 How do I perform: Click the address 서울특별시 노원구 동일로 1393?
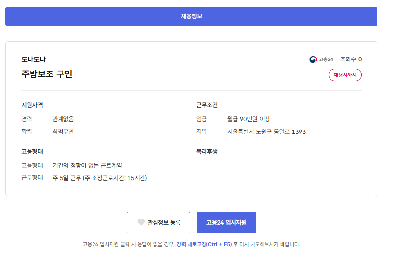(267, 131)
